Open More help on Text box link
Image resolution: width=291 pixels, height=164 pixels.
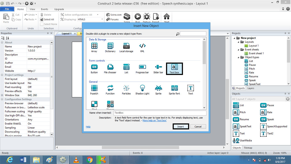155,121
